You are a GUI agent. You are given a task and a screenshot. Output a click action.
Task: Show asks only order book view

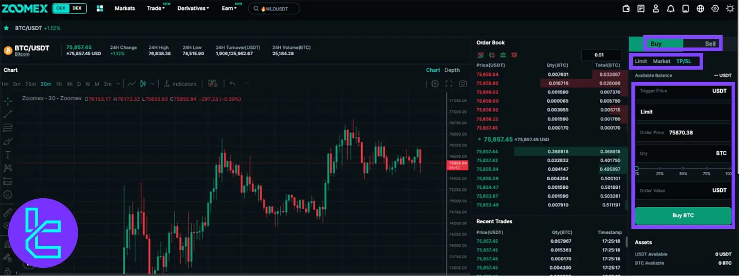click(x=514, y=55)
